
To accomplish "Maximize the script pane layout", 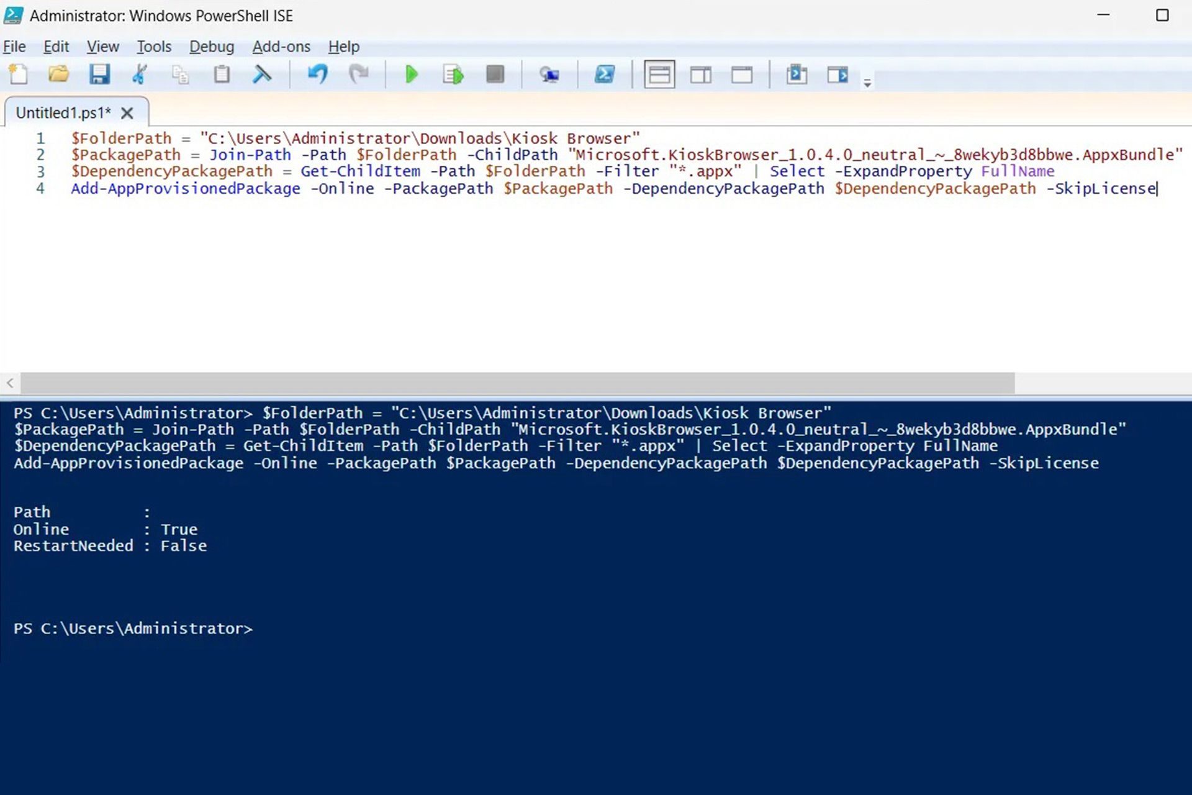I will pos(742,75).
